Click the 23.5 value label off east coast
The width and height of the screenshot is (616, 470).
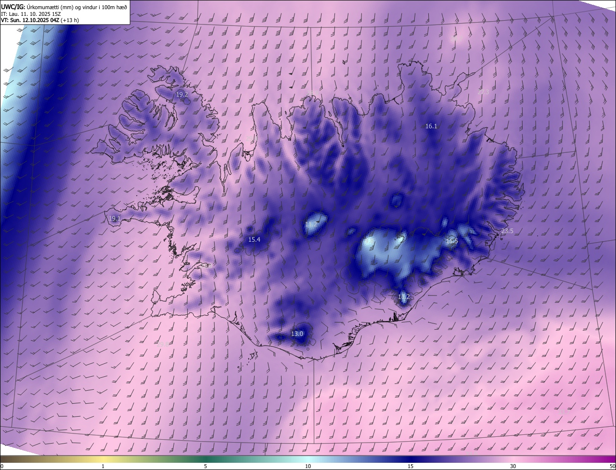(507, 231)
